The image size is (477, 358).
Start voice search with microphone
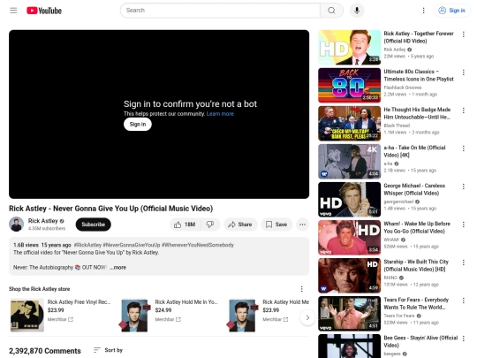click(x=357, y=11)
